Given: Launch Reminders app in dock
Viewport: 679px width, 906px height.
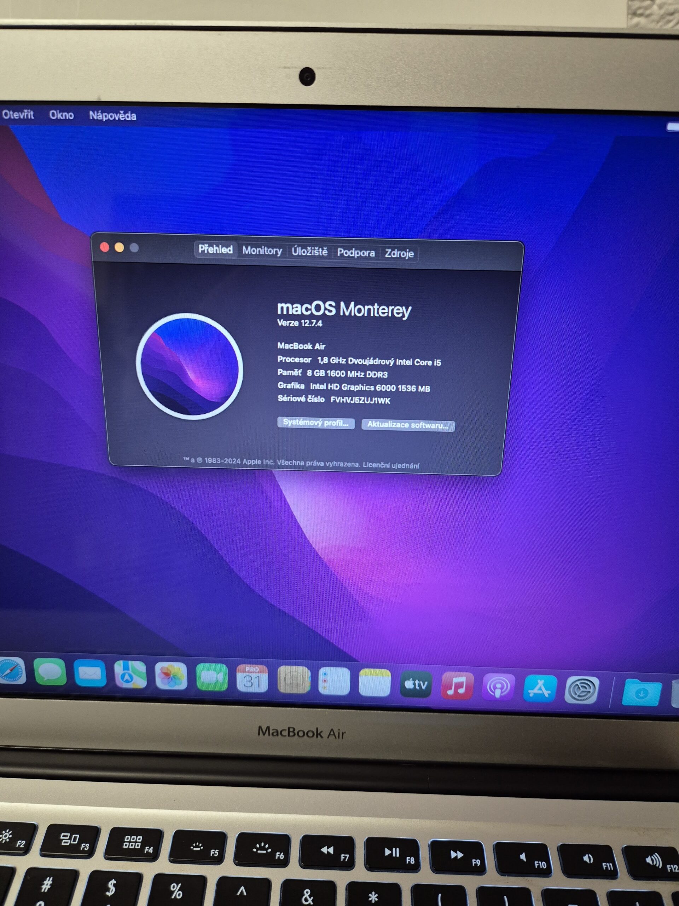Looking at the screenshot, I should pyautogui.click(x=334, y=681).
